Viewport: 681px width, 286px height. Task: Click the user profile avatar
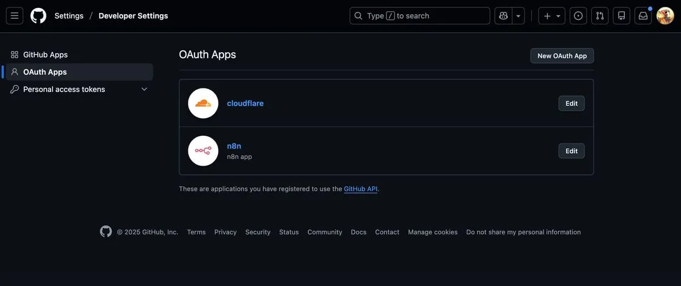tap(665, 16)
